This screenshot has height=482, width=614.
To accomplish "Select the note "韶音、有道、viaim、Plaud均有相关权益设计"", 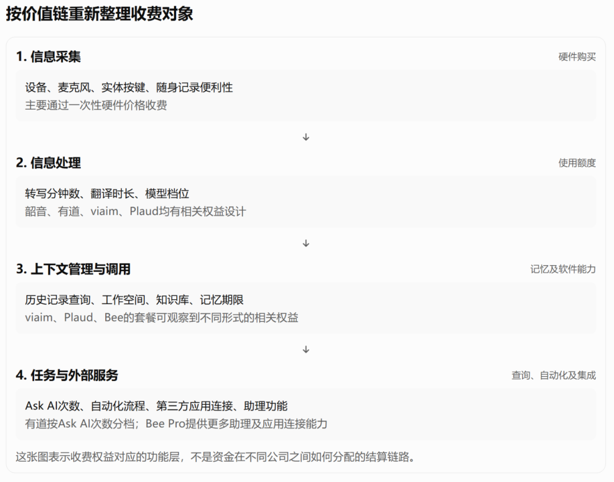I will 135,212.
